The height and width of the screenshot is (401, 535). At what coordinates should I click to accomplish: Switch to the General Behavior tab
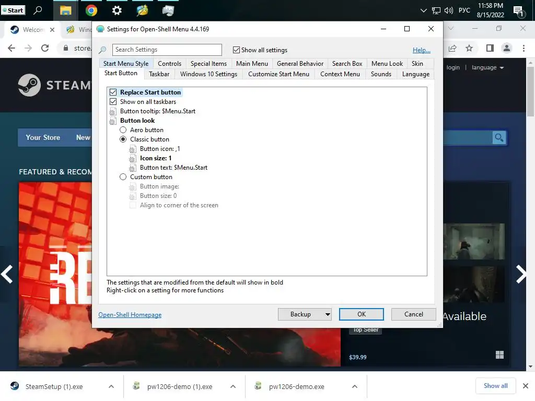[300, 64]
